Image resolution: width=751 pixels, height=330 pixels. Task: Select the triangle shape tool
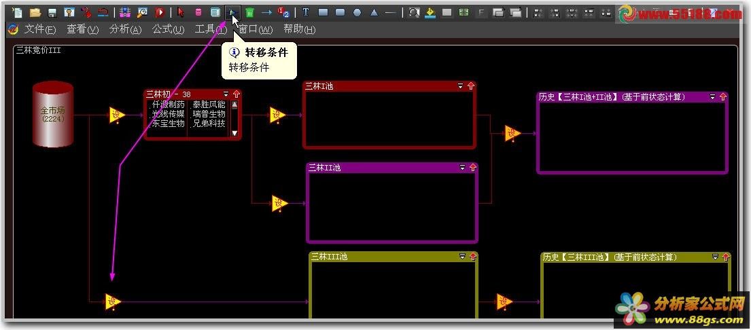pos(374,12)
